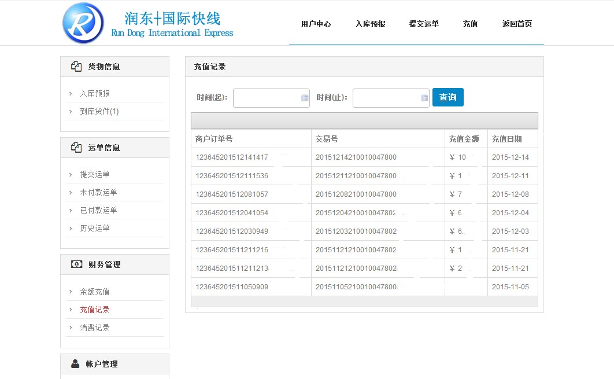Click the date cell 2015-11-05
Viewport: 614px width, 379px height.
511,287
